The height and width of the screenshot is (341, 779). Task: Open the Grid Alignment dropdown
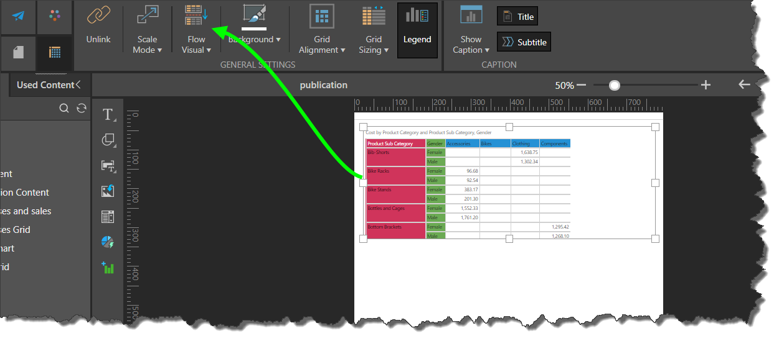click(x=322, y=45)
